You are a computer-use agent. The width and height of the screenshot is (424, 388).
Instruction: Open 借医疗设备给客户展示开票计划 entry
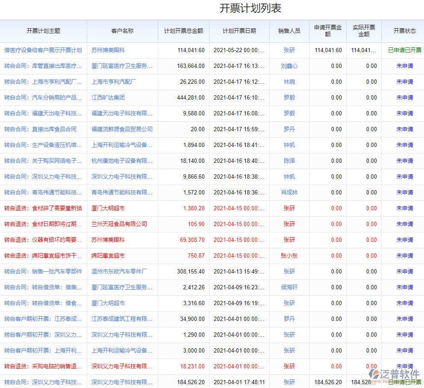(x=43, y=50)
